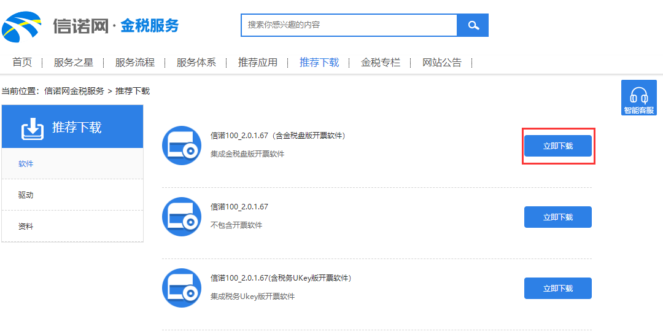Download 信诺100 含税务UKey版 via 立即下载
Image resolution: width=663 pixels, height=334 pixels.
557,289
